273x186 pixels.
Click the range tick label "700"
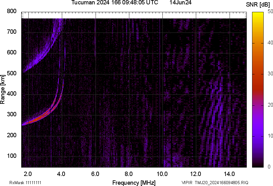tap(12, 32)
